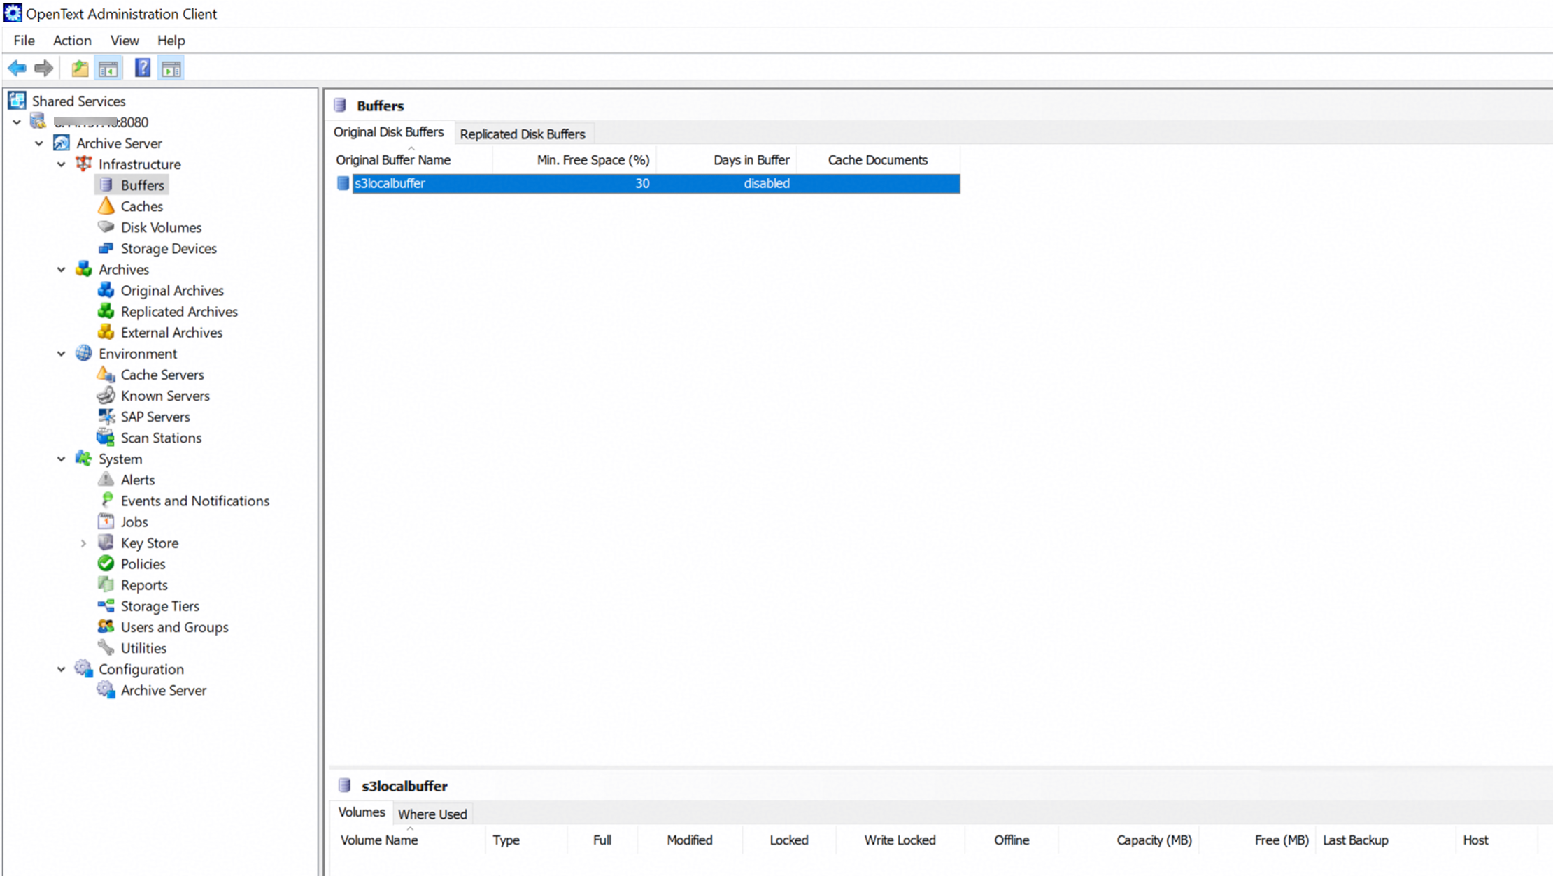Click the Original Archives icon
The width and height of the screenshot is (1553, 876).
point(106,289)
